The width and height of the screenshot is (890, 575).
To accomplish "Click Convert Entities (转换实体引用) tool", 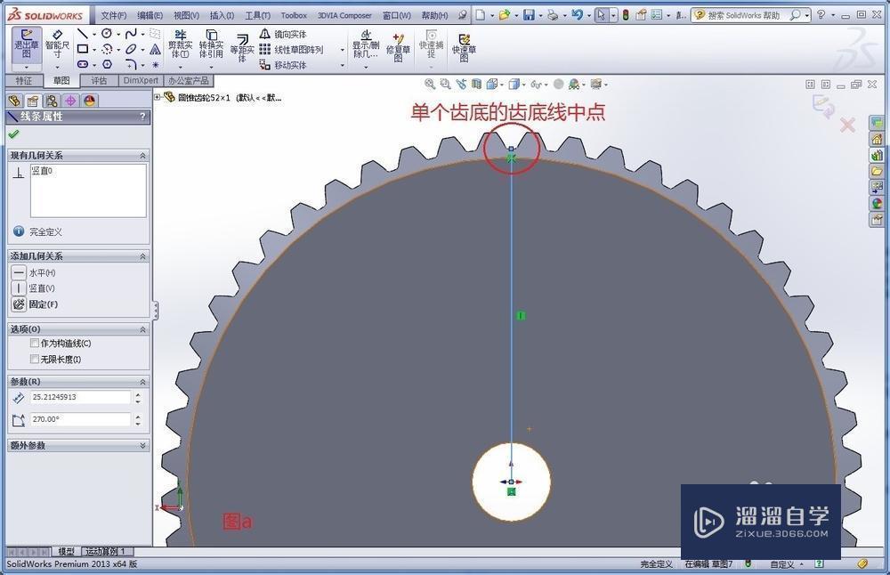I will click(211, 45).
